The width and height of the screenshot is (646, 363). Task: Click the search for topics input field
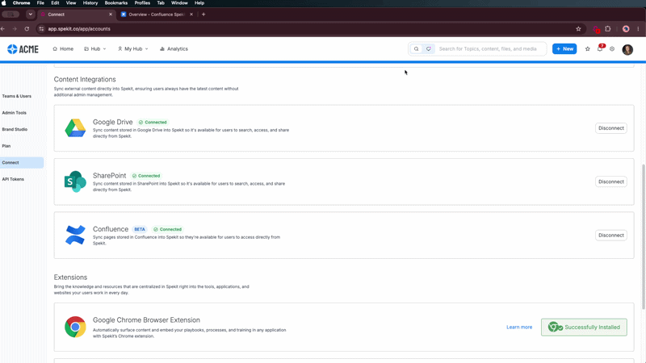490,48
